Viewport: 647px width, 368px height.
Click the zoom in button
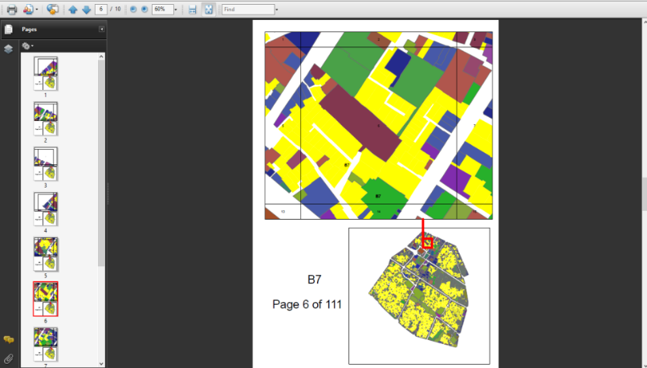pyautogui.click(x=144, y=10)
